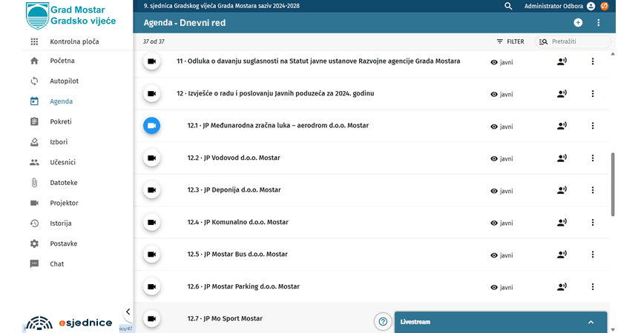
Task: Click the search magnifier icon in top bar
Action: pyautogui.click(x=508, y=6)
